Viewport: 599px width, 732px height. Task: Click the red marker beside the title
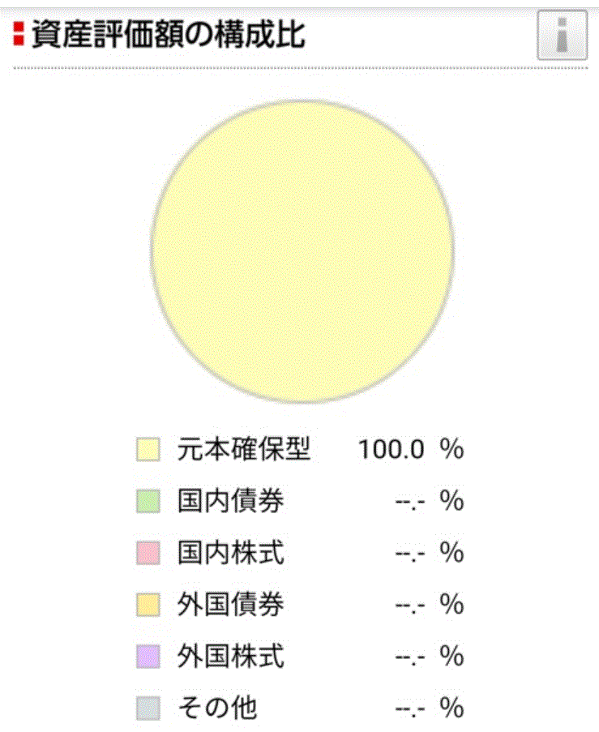tap(19, 35)
